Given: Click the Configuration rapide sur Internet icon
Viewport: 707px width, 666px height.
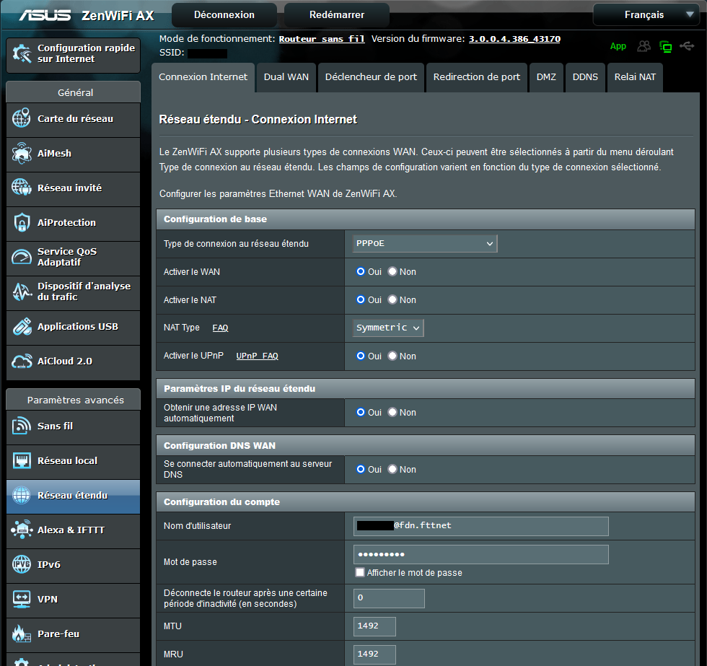Looking at the screenshot, I should coord(22,53).
